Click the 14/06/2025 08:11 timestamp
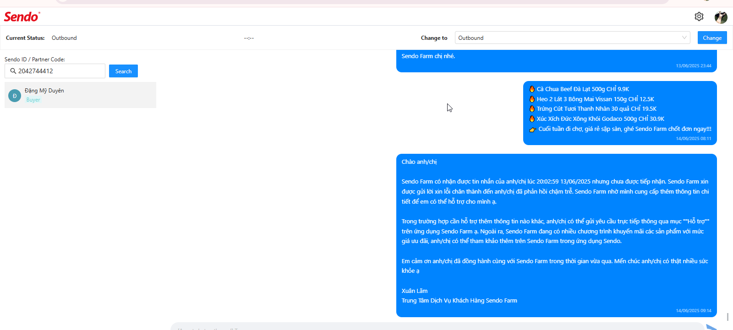Image resolution: width=733 pixels, height=330 pixels. pyautogui.click(x=694, y=139)
